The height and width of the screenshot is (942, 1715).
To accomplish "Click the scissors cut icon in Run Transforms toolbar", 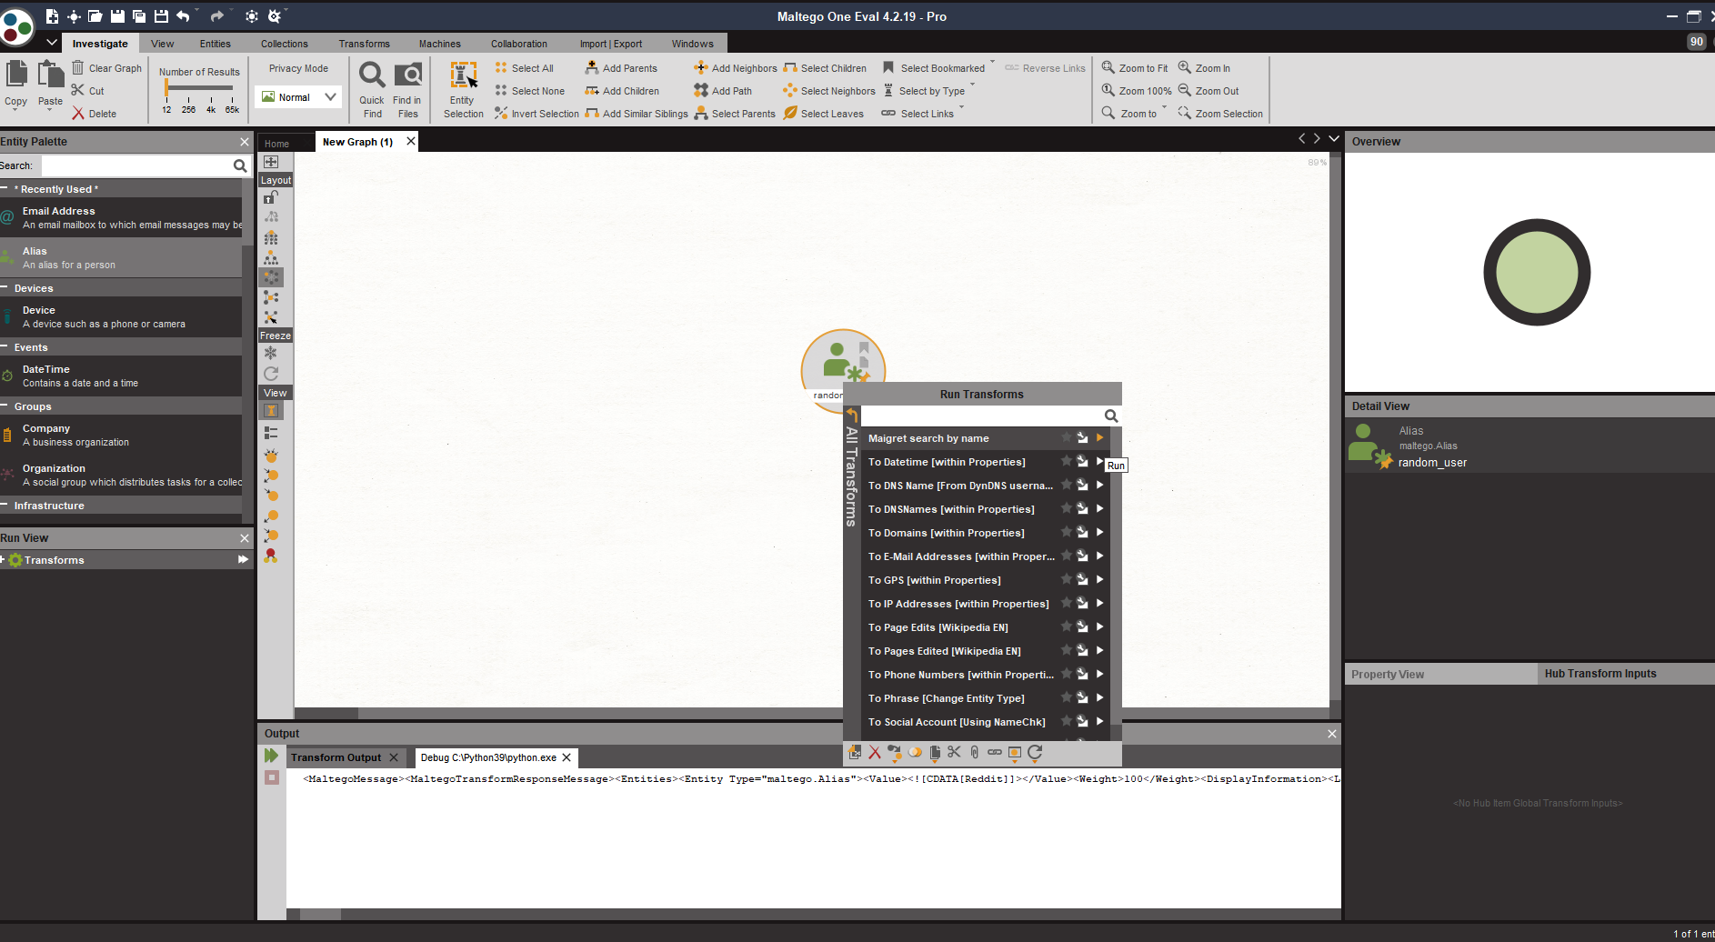I will tap(954, 752).
